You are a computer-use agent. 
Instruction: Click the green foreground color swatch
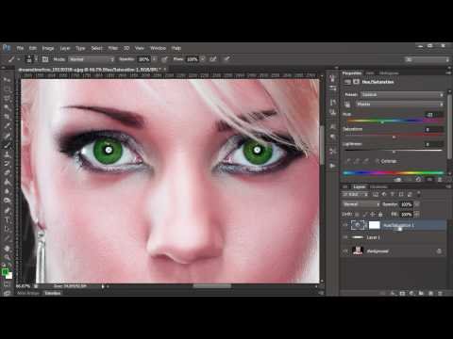pyautogui.click(x=5, y=272)
